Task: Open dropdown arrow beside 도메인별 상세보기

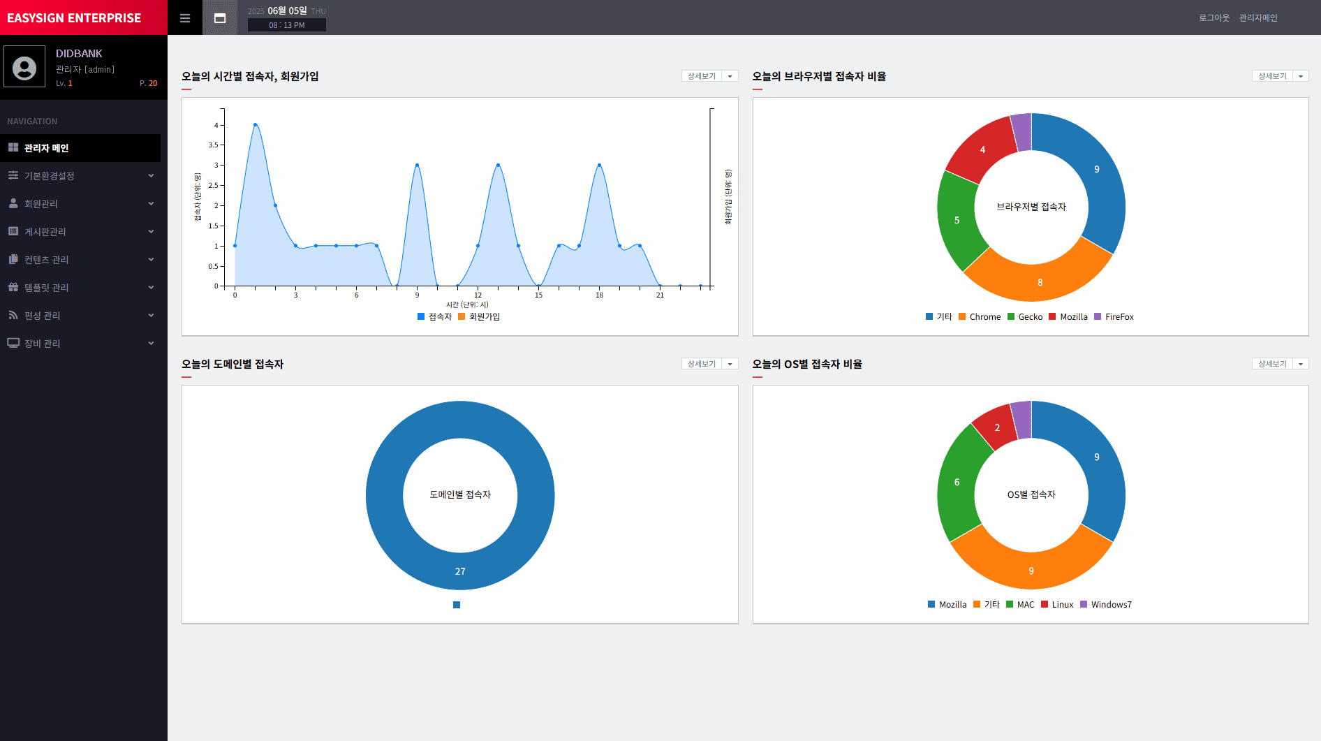Action: [730, 364]
